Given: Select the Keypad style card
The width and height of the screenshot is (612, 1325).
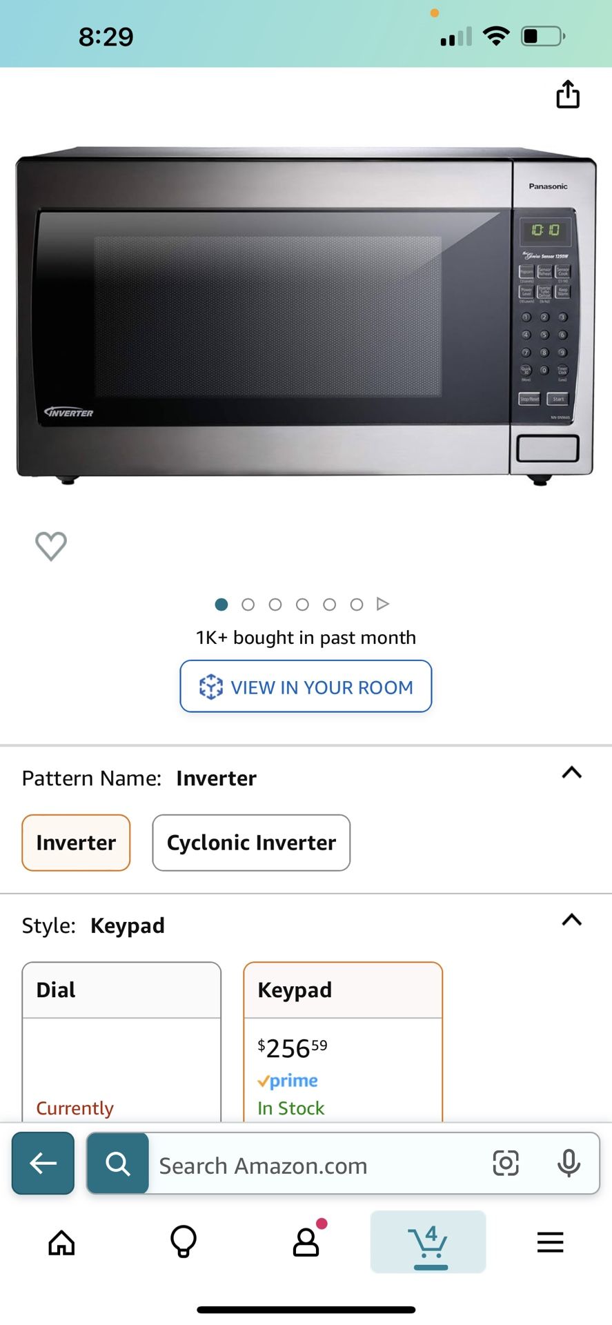Looking at the screenshot, I should tap(342, 1035).
